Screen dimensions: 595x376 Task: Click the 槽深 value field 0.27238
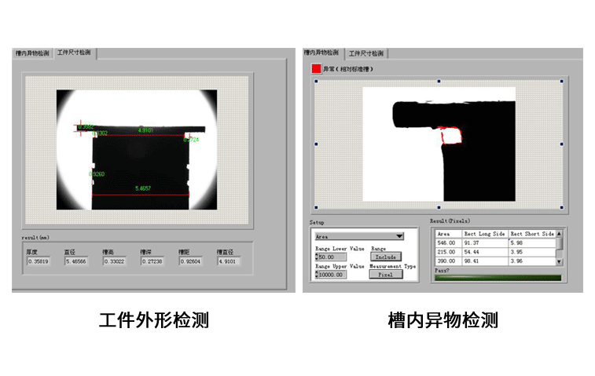coord(152,261)
